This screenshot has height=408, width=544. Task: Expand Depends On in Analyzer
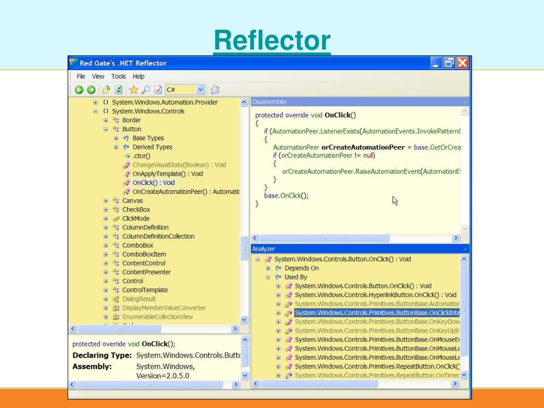(268, 268)
